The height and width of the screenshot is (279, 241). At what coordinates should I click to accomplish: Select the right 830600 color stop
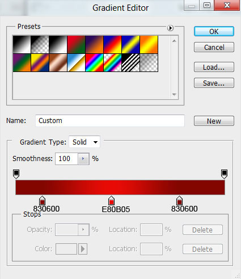tap(179, 201)
